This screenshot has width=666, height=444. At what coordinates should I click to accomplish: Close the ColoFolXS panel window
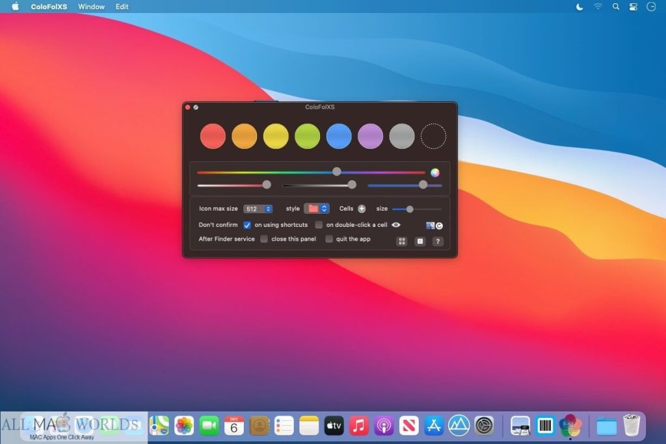188,107
